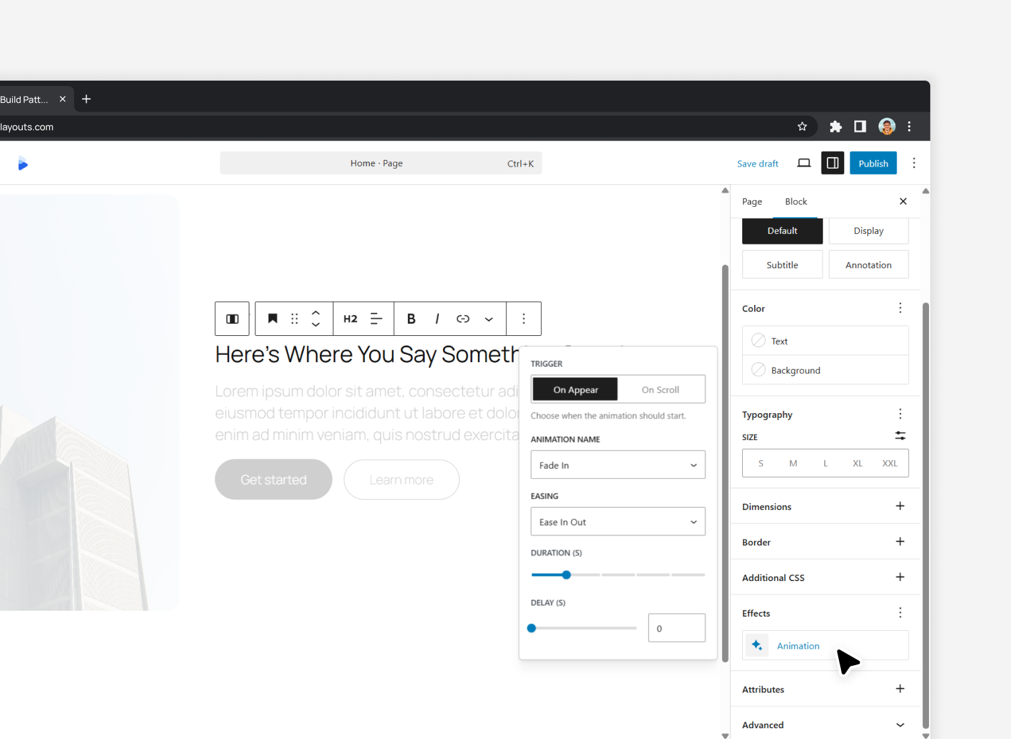Select the Display heading style
The height and width of the screenshot is (739, 1011).
point(868,230)
